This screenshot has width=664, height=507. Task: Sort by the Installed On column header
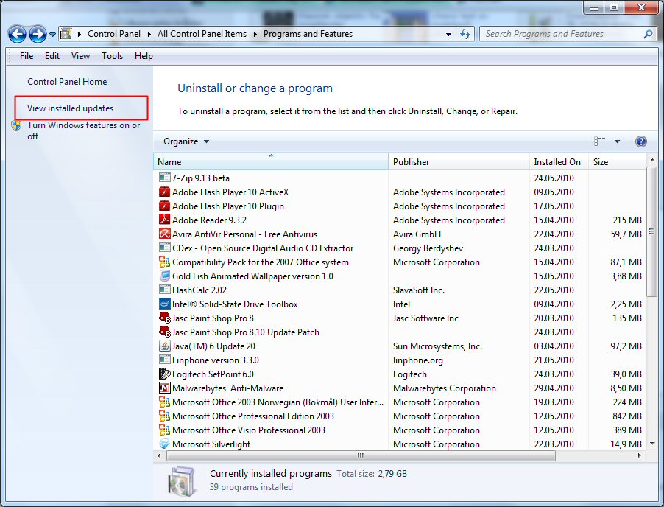pyautogui.click(x=559, y=161)
